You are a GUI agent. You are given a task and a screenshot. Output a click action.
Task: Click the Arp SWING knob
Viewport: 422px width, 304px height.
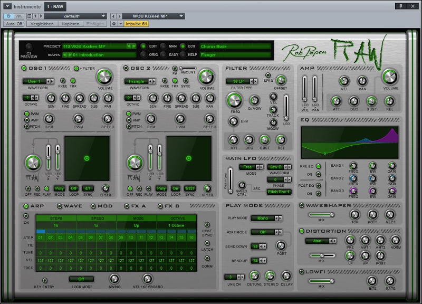point(114,279)
